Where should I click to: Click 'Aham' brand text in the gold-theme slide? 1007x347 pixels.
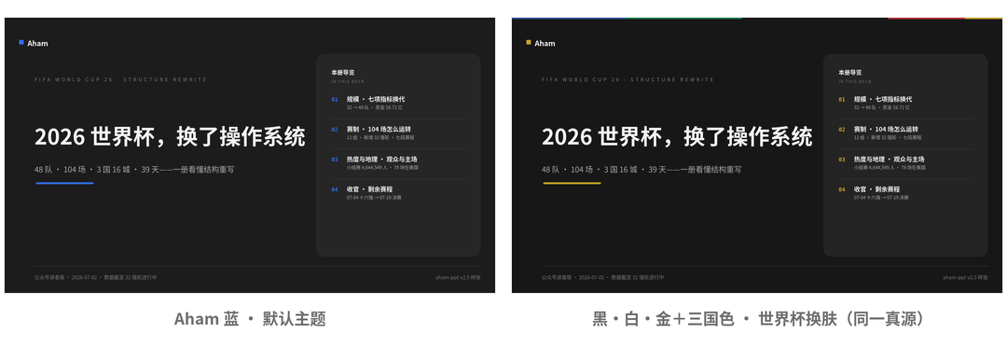point(545,43)
